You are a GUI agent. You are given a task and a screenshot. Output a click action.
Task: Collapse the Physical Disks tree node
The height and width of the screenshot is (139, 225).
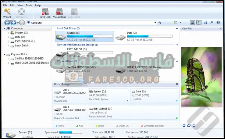4,54
